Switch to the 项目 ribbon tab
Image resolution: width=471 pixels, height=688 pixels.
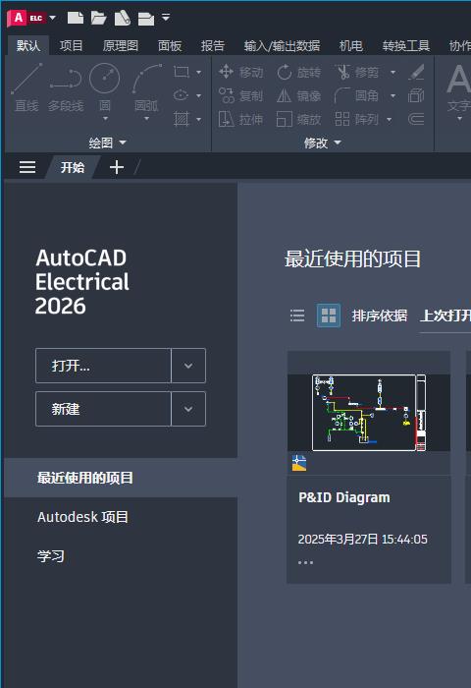(71, 45)
